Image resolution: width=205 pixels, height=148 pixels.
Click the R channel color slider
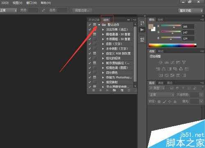point(171,25)
